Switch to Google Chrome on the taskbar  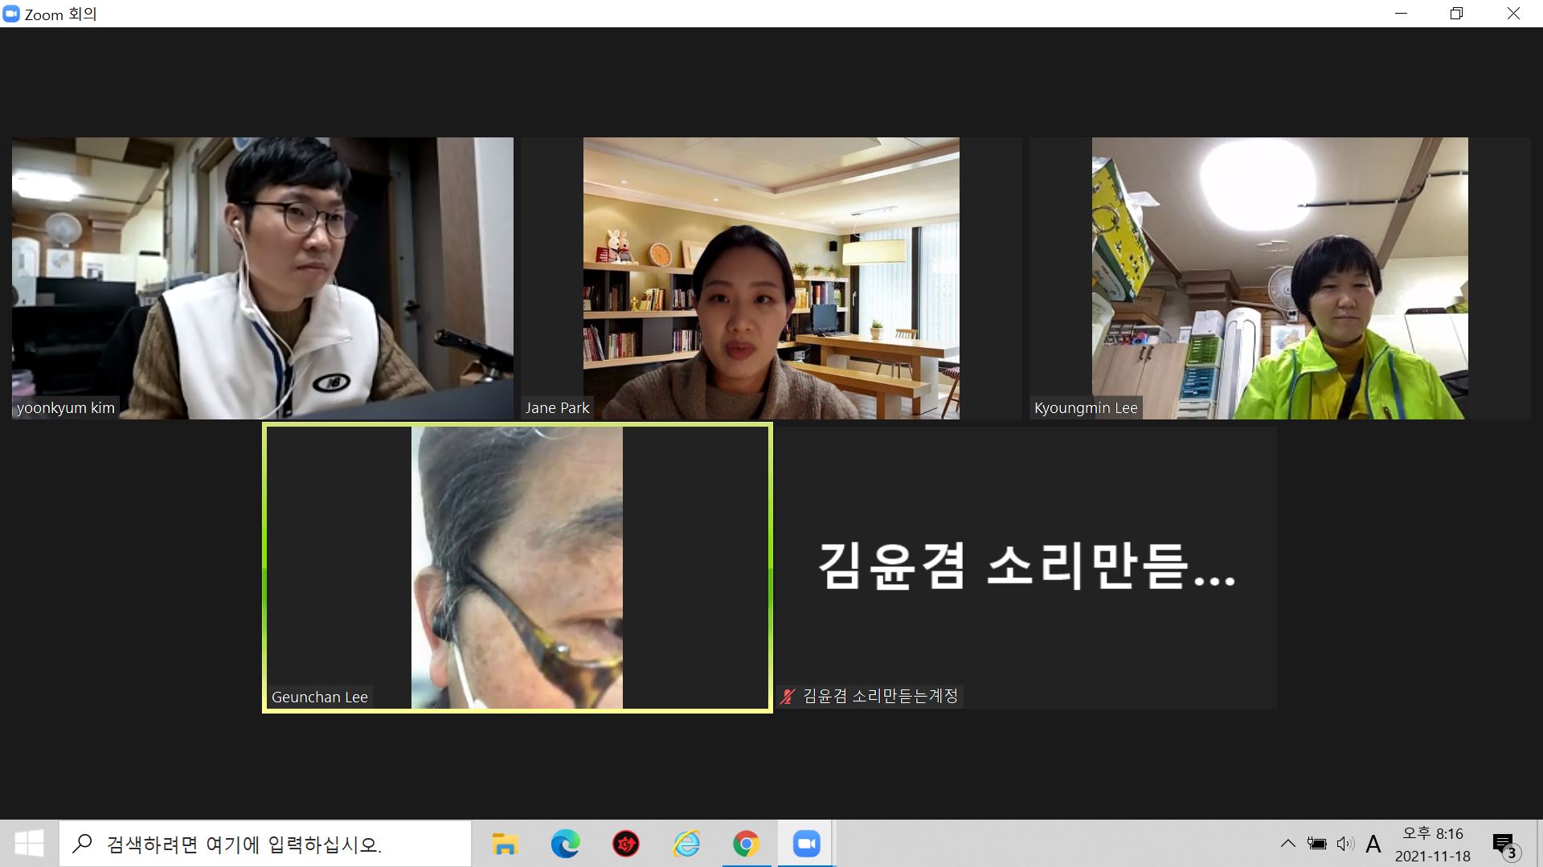pos(746,845)
